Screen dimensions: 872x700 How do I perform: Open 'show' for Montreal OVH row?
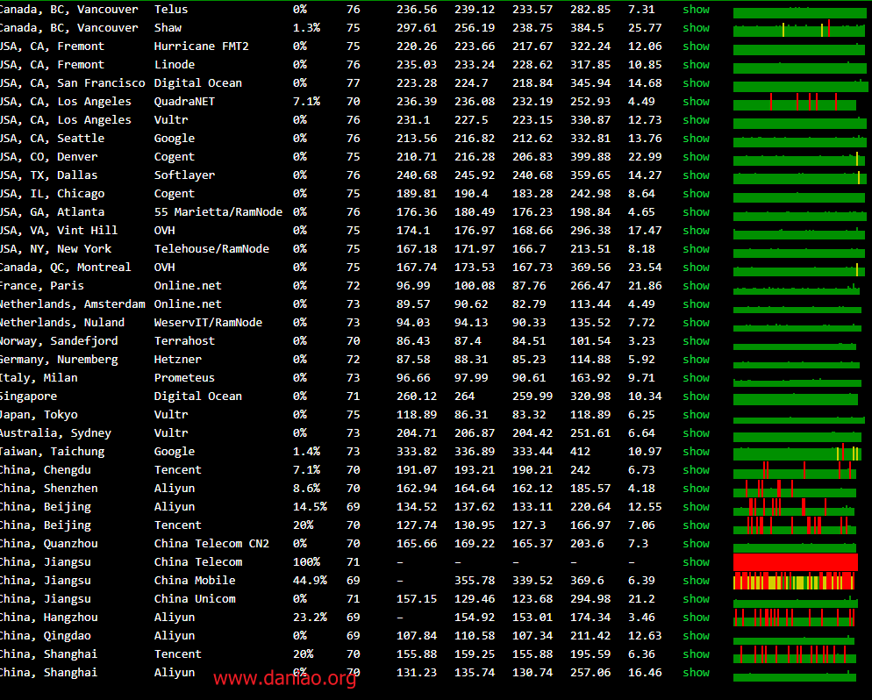(x=696, y=267)
